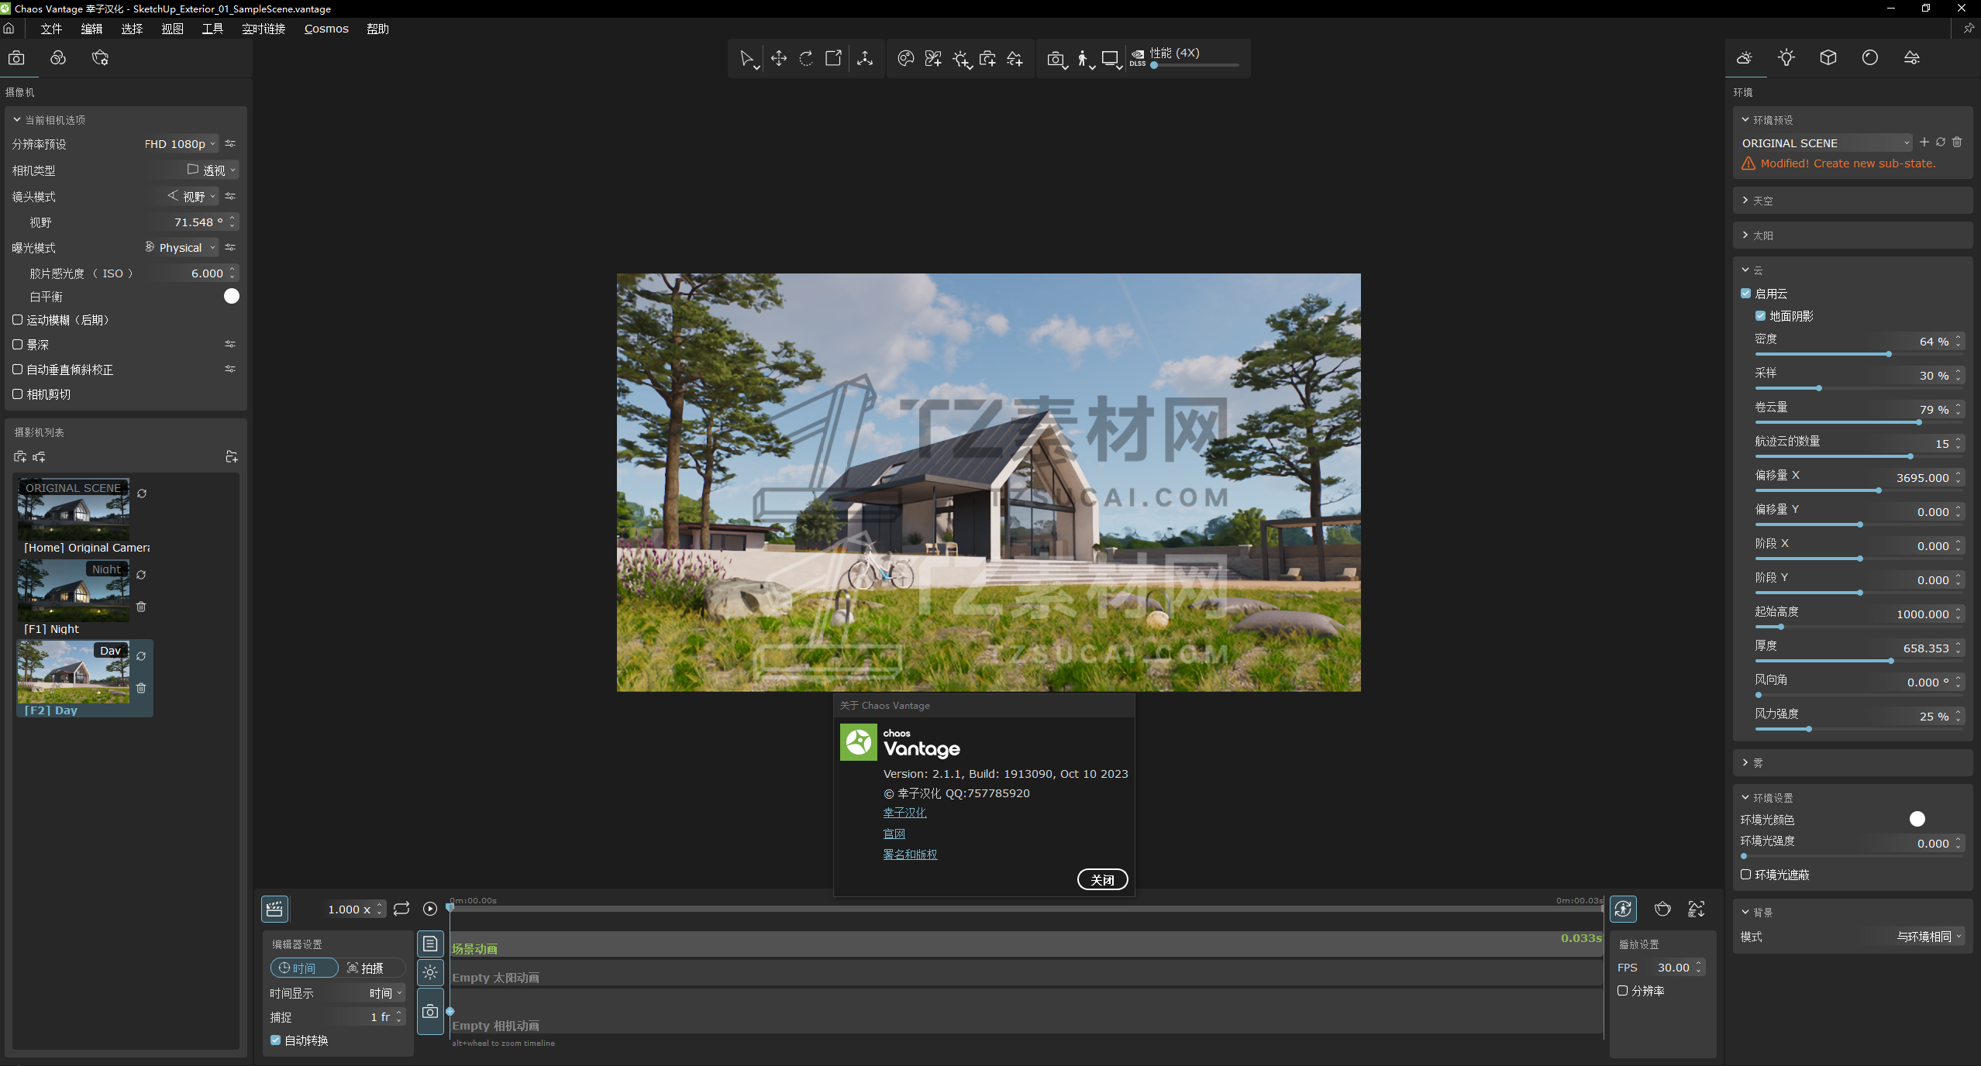Delete the Day camera using its trash icon
The width and height of the screenshot is (1981, 1066).
coord(141,688)
